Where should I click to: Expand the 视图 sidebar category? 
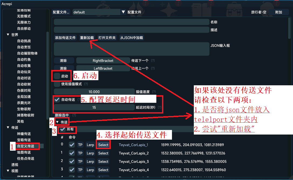(8, 171)
